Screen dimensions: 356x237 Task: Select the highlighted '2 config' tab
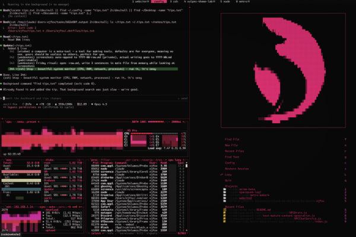pyautogui.click(x=158, y=1)
